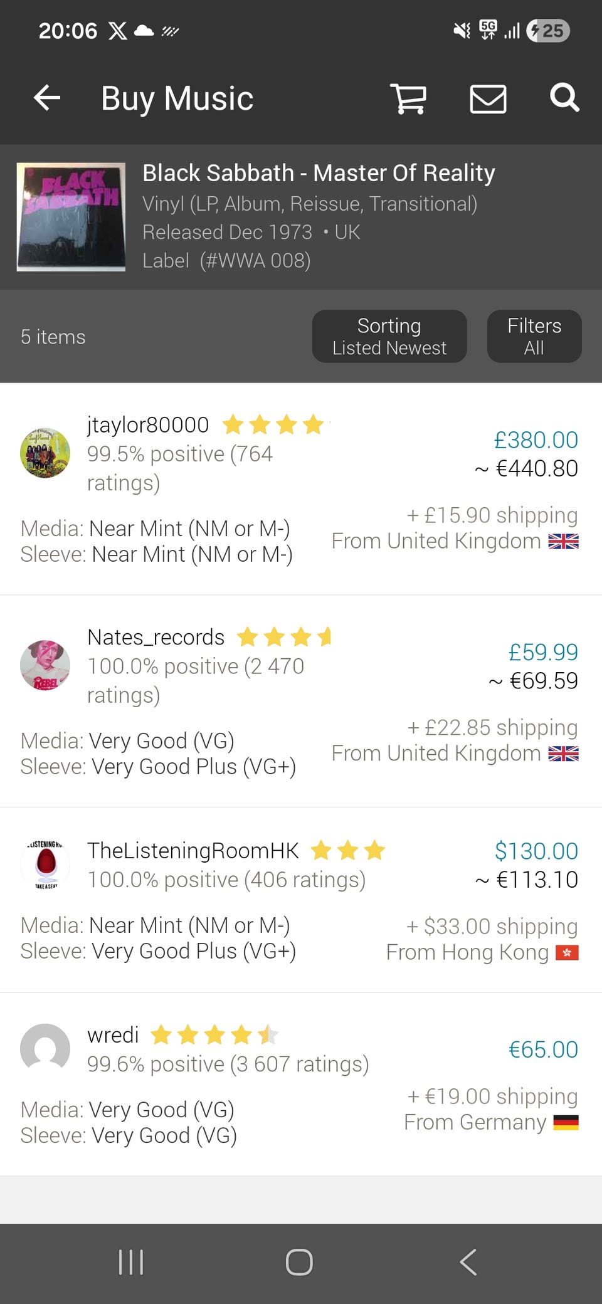Tap the back arrow beside Buy Music
The image size is (602, 1304).
[x=47, y=98]
